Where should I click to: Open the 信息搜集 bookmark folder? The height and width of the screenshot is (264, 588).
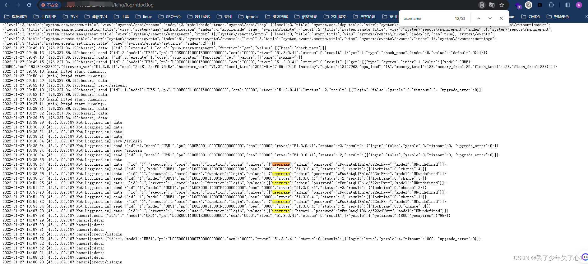(306, 16)
